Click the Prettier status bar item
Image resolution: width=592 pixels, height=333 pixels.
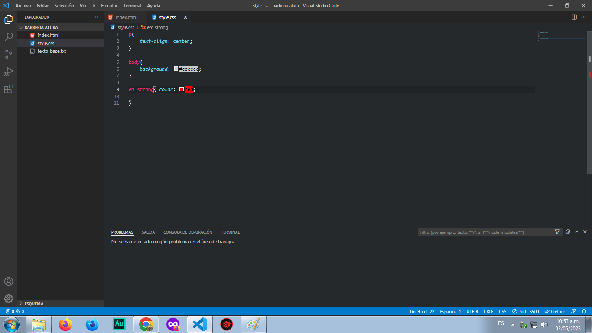(x=555, y=311)
